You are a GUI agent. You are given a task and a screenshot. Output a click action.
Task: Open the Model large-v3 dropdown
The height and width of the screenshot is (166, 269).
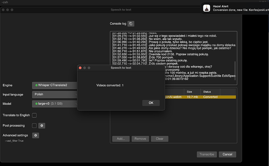tap(55, 104)
